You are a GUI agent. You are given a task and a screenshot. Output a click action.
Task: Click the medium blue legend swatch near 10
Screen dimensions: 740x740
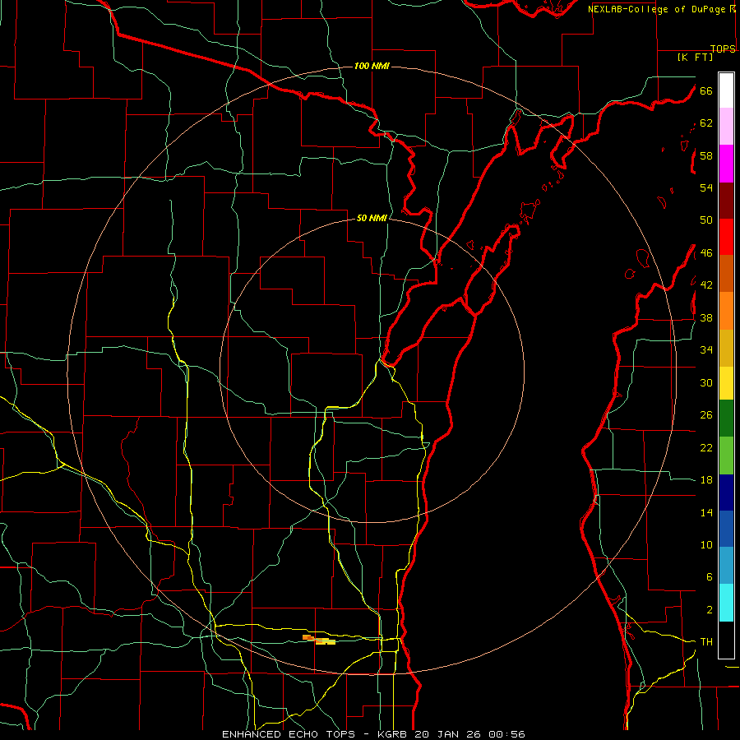click(726, 529)
